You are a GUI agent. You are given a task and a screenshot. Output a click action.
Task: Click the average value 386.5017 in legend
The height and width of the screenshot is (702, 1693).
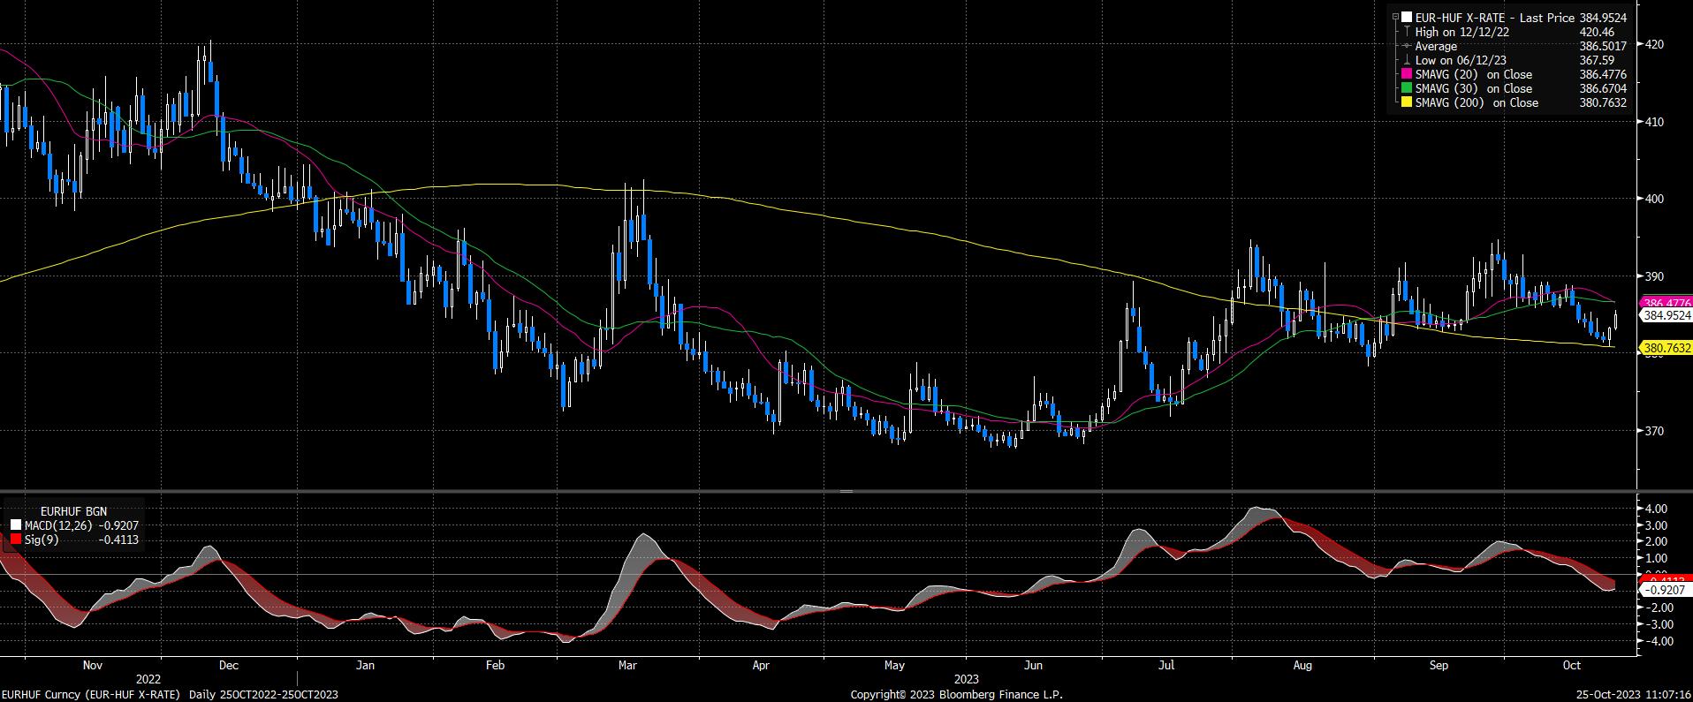1603,46
